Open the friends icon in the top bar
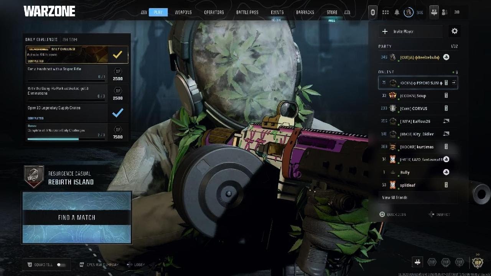Screen dimensions: 491x276 445,12
